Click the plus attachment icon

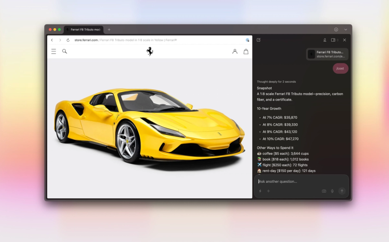click(x=268, y=191)
